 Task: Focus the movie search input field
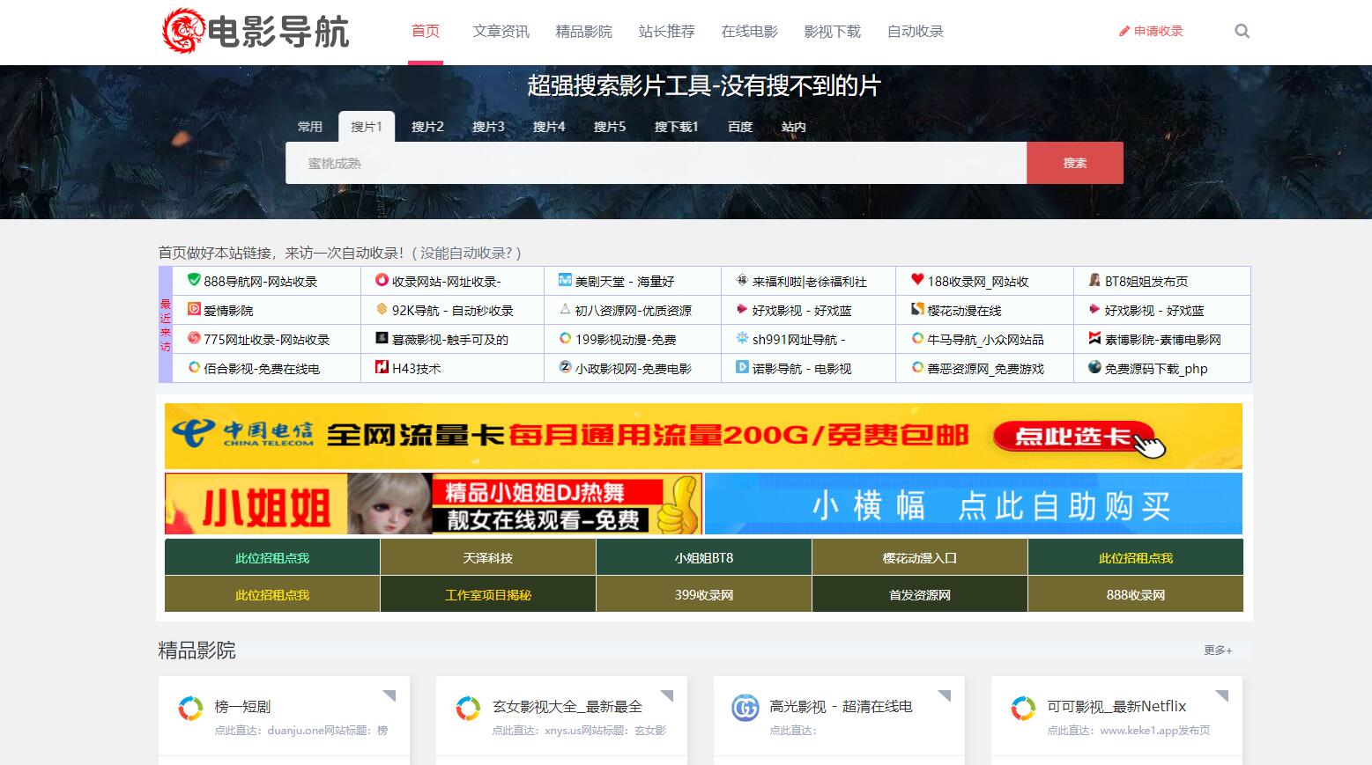click(x=656, y=163)
